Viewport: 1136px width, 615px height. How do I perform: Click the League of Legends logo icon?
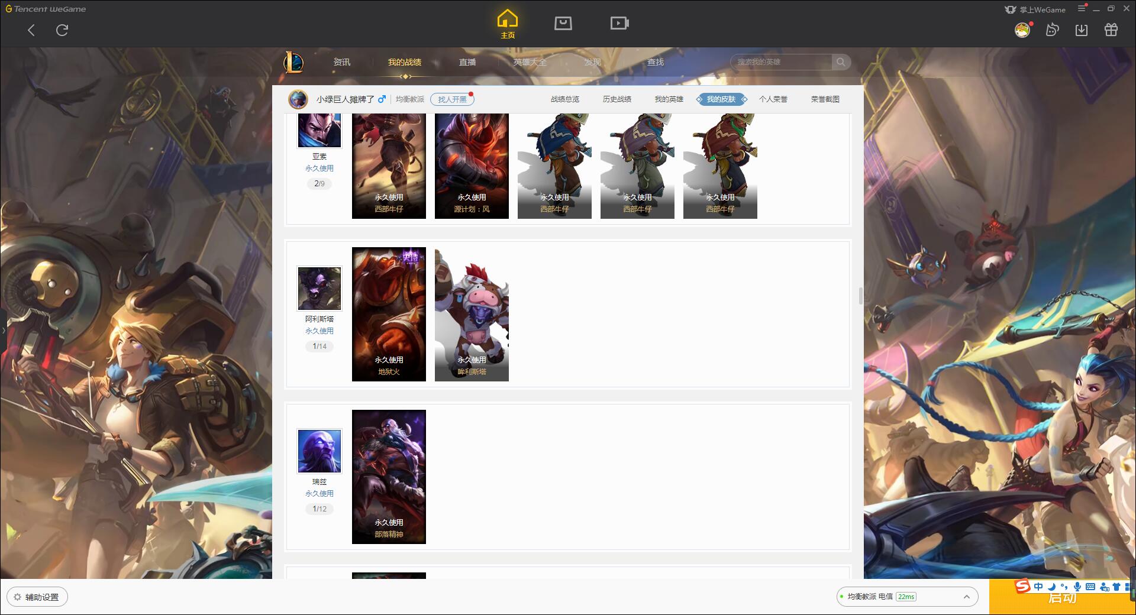(x=294, y=62)
